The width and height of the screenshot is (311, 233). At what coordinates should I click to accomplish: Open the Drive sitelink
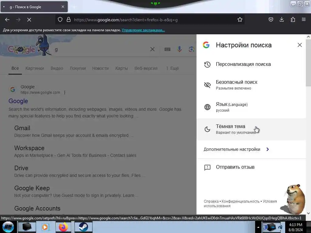(21, 168)
